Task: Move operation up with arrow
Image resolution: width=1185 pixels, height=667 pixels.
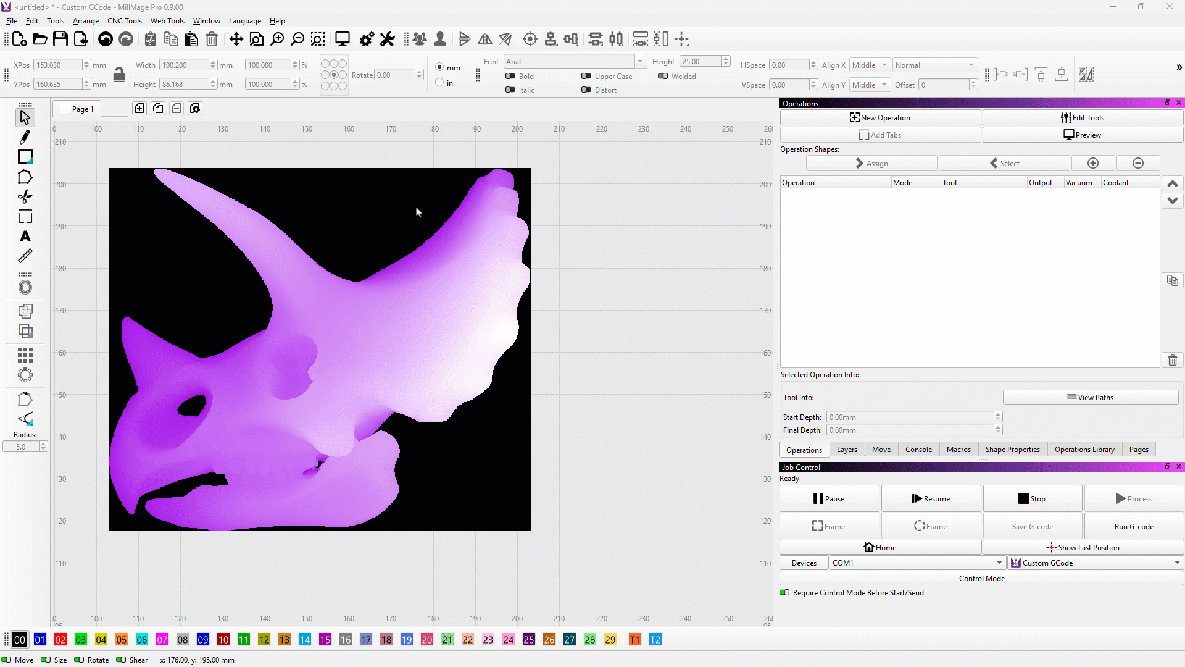Action: (1173, 183)
